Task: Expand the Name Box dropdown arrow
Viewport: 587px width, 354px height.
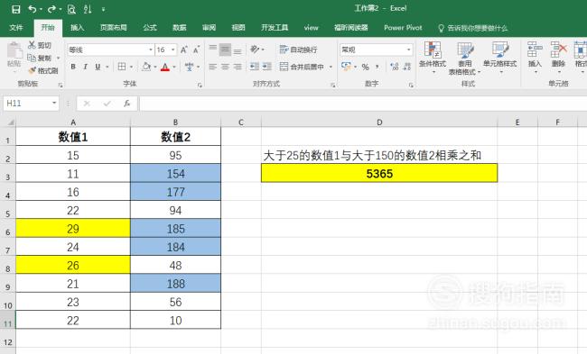Action: [x=54, y=103]
